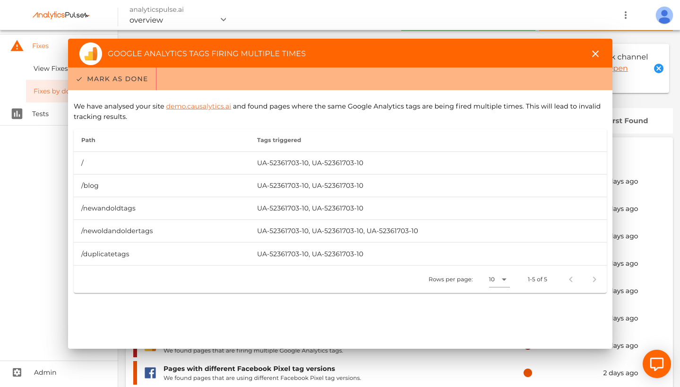This screenshot has height=387, width=680.
Task: Click the orange severity dot for Facebook Pixel
Action: (528, 373)
